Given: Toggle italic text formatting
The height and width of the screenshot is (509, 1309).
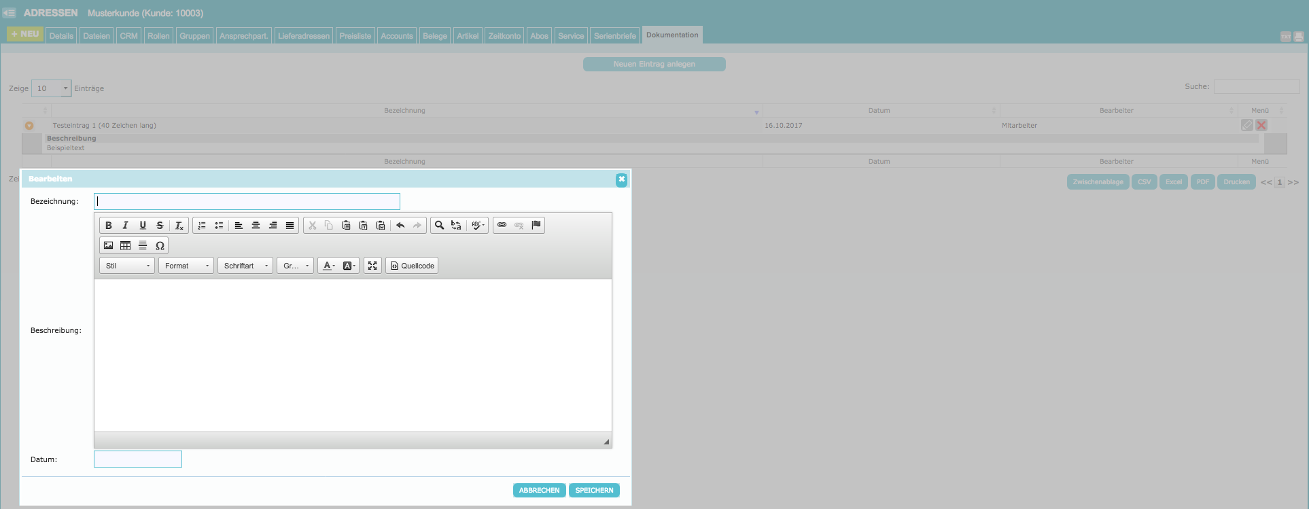Looking at the screenshot, I should (x=126, y=226).
